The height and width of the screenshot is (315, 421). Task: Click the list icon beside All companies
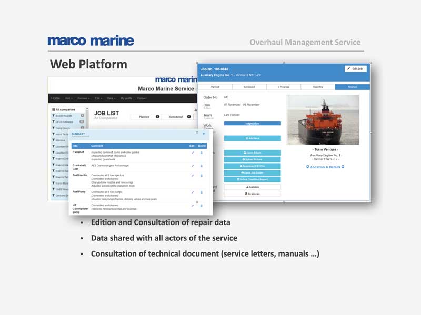tap(53, 109)
